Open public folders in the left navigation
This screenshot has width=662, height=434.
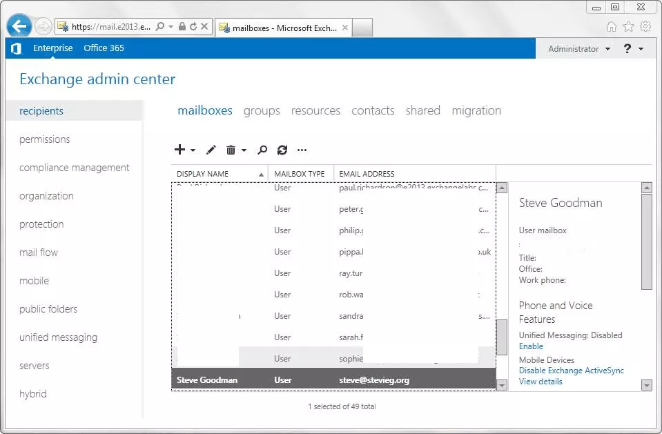click(48, 309)
